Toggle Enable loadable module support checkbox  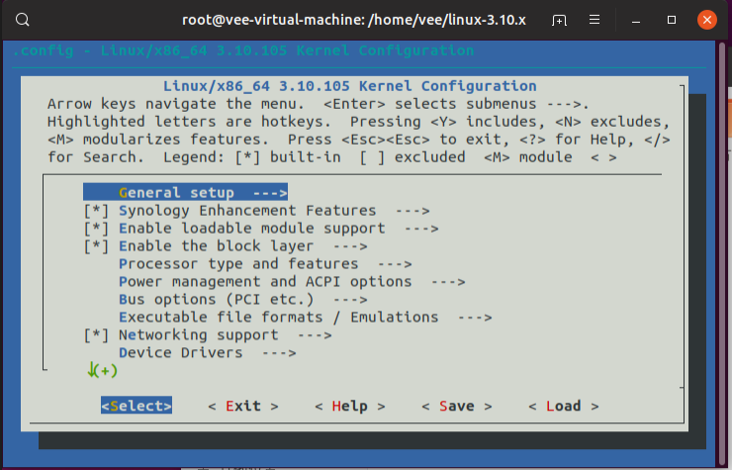pyautogui.click(x=96, y=229)
